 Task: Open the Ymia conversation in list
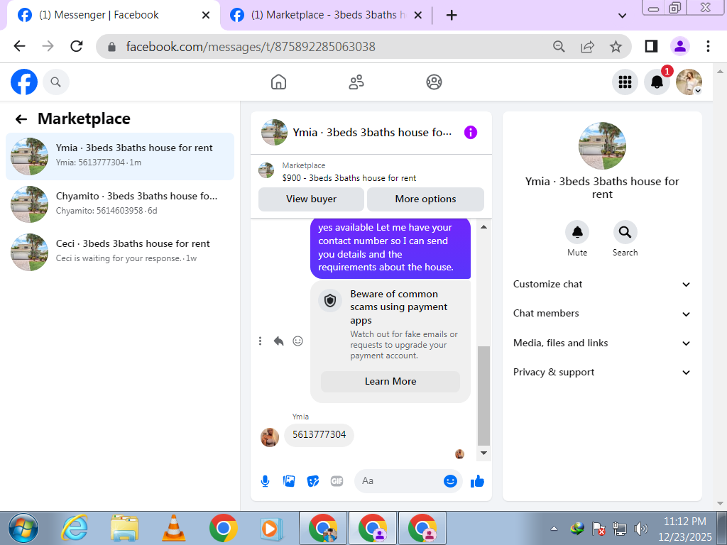click(x=119, y=157)
